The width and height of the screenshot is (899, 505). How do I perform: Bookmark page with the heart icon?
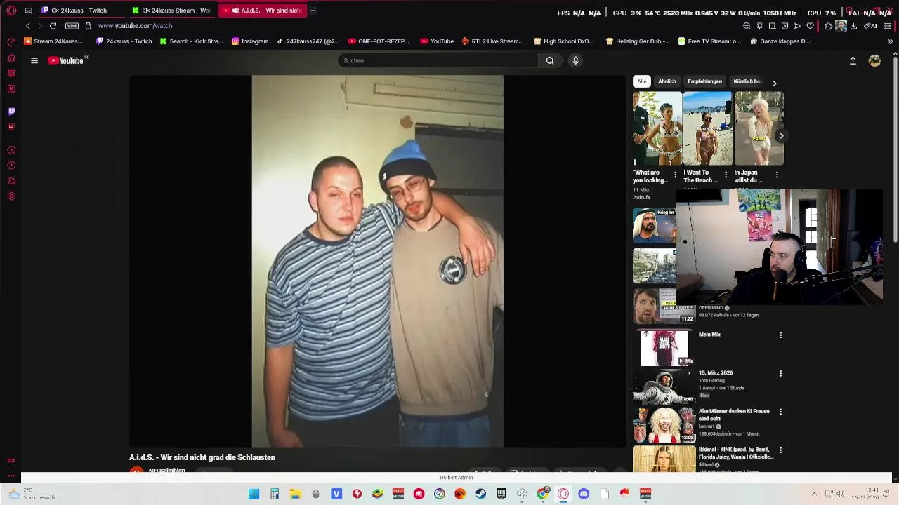(810, 26)
